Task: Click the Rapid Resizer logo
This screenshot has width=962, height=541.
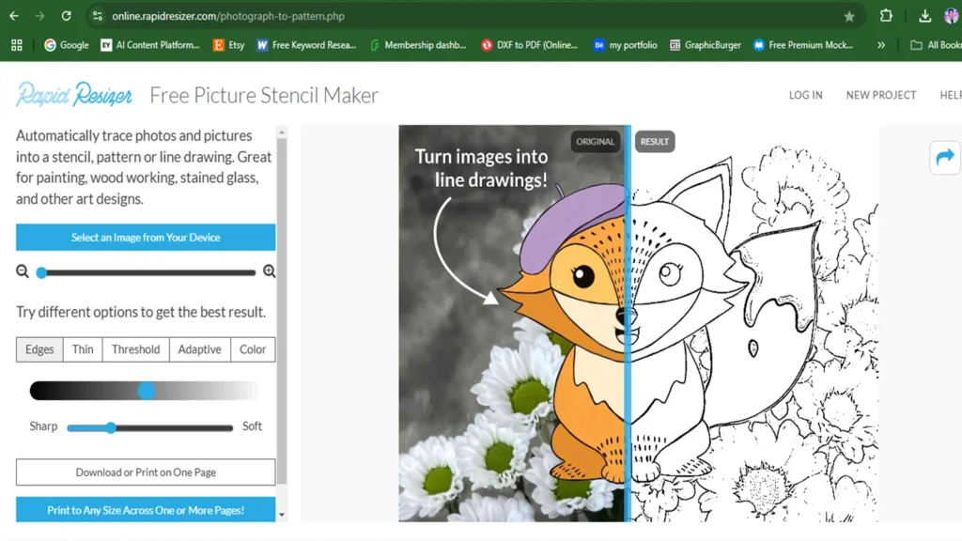Action: coord(73,95)
